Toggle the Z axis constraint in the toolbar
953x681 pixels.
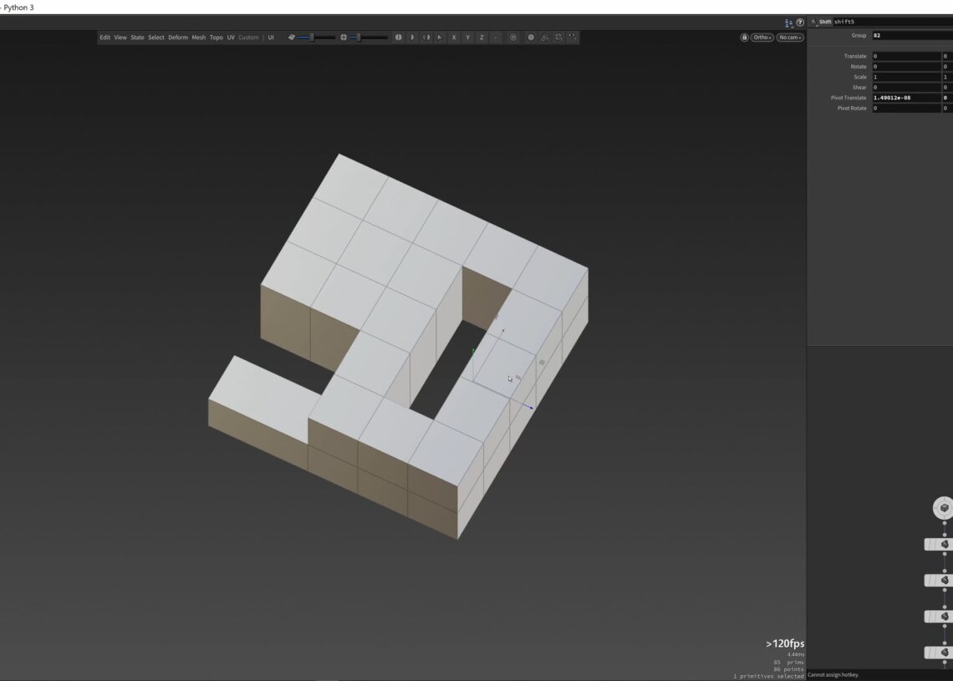click(x=481, y=37)
